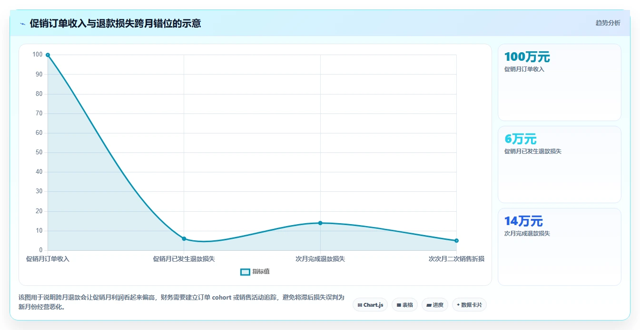
Task: Click the data point at 促销月订单收入
Action: (48, 55)
